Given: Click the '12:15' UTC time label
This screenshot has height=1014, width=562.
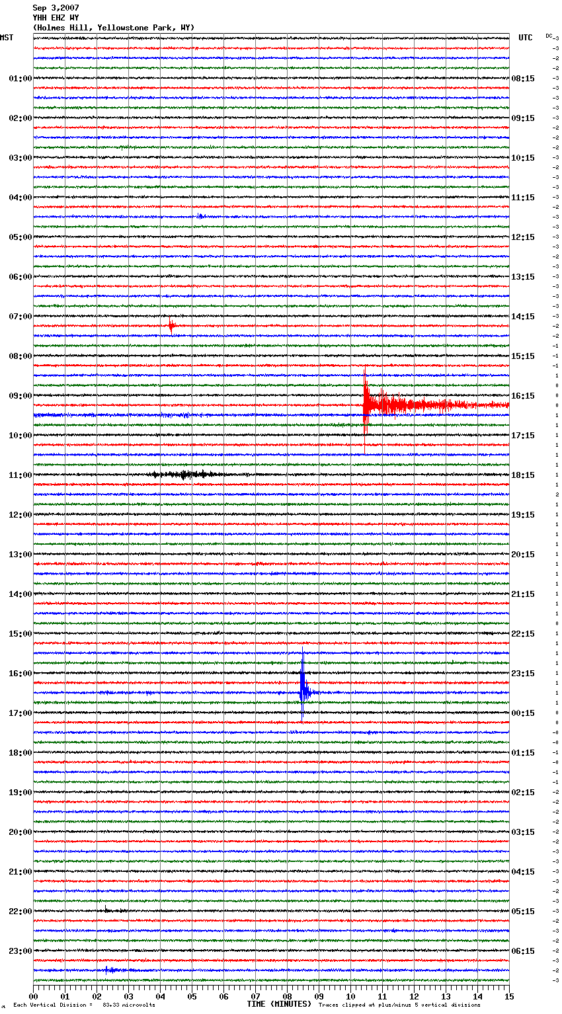Looking at the screenshot, I should 523,237.
